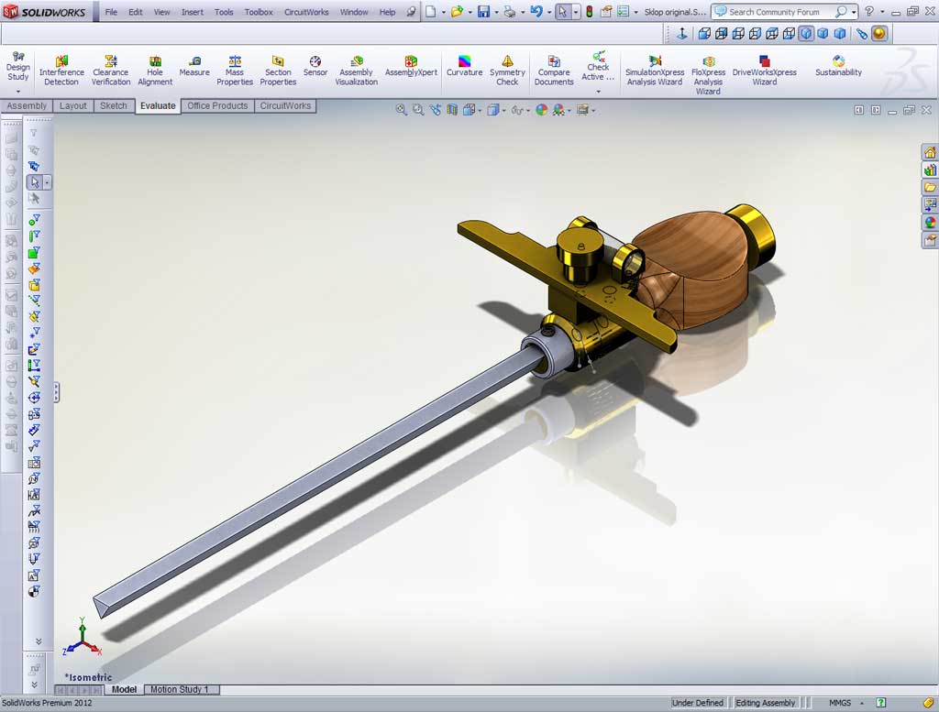Open SolidWorks Resources home in task pane
Image resolution: width=939 pixels, height=712 pixels.
tap(930, 152)
